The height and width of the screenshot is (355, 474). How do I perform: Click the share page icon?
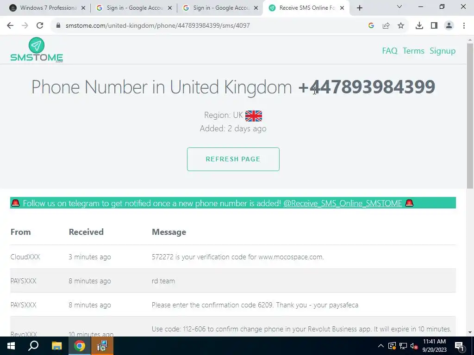[x=386, y=26]
